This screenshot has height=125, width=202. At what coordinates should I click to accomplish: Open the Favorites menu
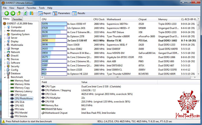tap(31, 8)
